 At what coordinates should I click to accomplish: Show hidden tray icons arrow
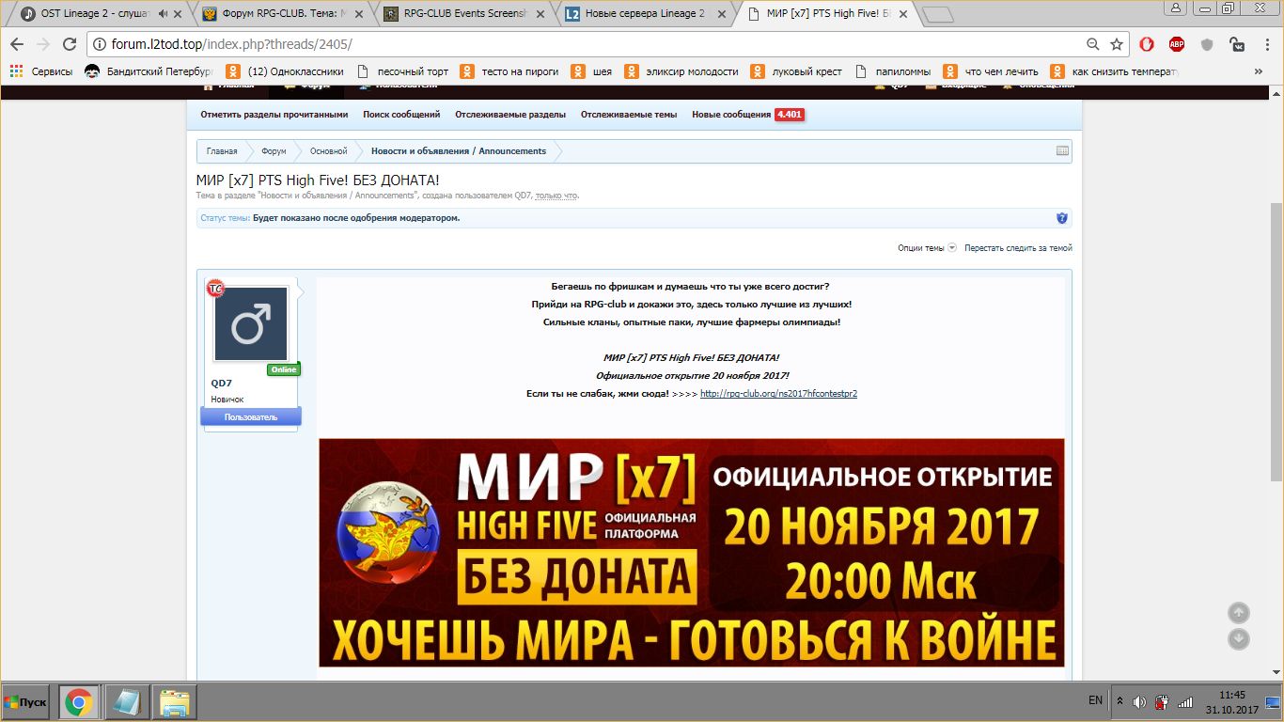coord(1120,701)
